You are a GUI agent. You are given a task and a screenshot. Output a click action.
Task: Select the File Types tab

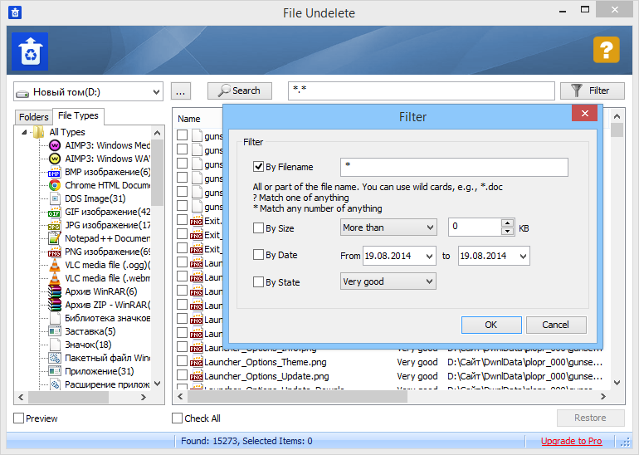(x=78, y=115)
